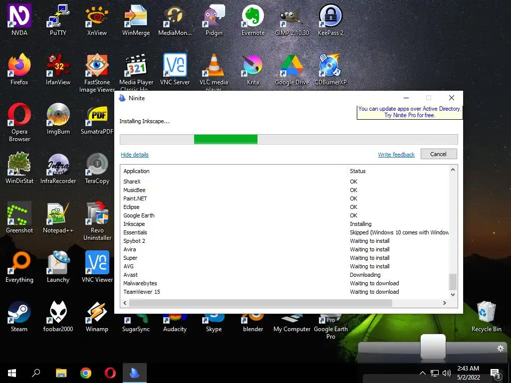
Task: Open the Steam desktop shortcut
Action: pos(19,316)
